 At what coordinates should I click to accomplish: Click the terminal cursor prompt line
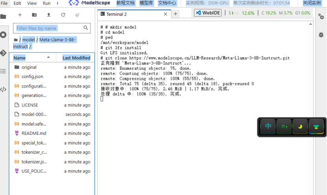102,99
